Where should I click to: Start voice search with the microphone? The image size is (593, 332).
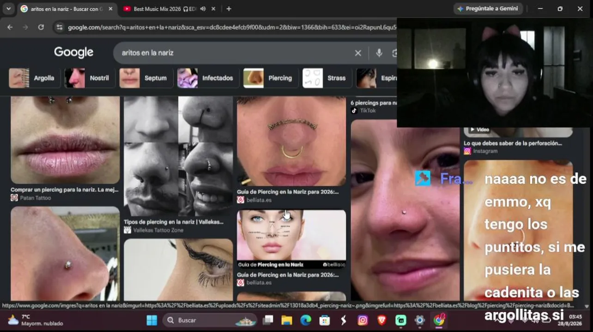pyautogui.click(x=379, y=53)
